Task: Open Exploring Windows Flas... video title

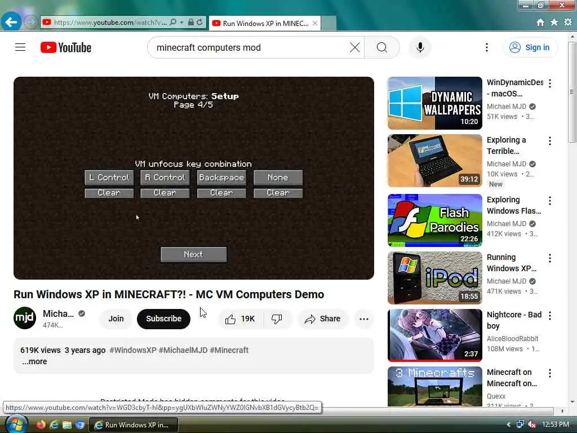Action: (514, 205)
